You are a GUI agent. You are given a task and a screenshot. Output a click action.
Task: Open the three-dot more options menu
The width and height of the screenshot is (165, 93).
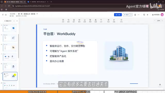(x=138, y=15)
